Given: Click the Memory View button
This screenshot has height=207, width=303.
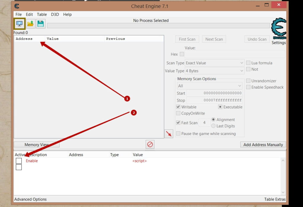Looking at the screenshot, I should [36, 145].
